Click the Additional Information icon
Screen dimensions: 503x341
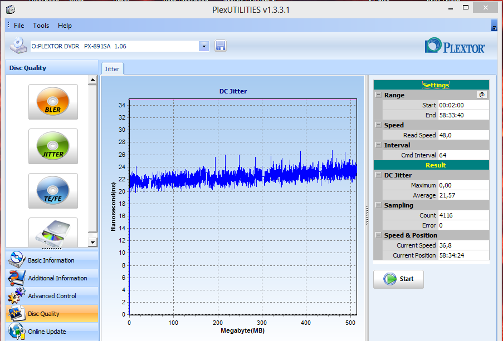tap(17, 278)
